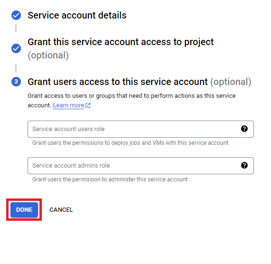
Task: Click the CANCEL button
Action: pos(61,210)
